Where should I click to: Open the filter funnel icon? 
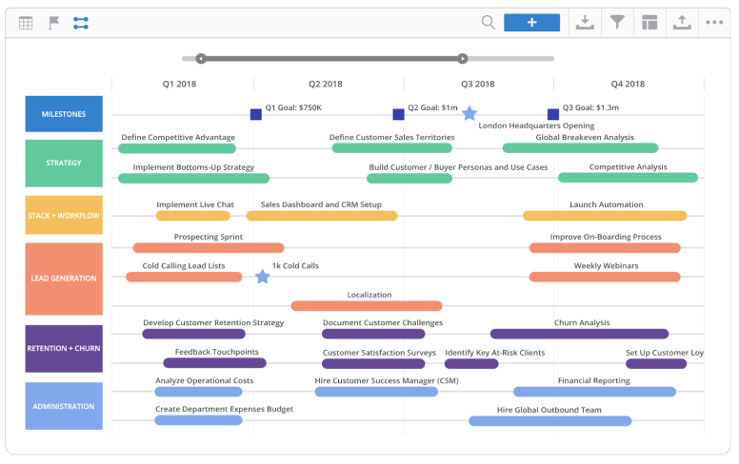point(617,22)
